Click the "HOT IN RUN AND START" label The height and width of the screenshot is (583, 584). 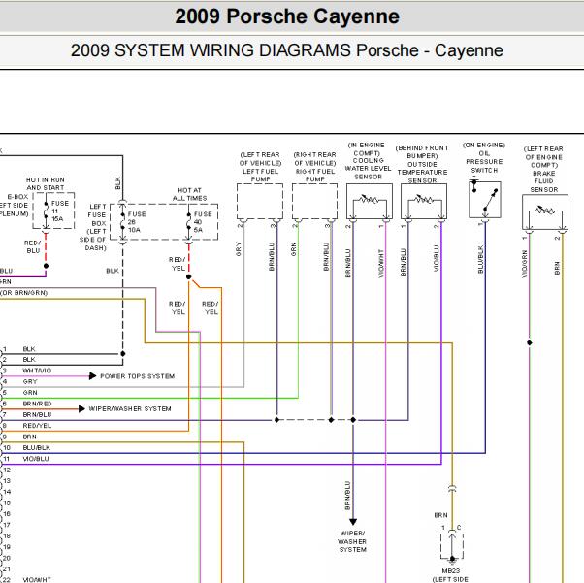[45, 183]
